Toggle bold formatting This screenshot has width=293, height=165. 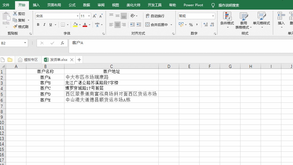(38, 25)
